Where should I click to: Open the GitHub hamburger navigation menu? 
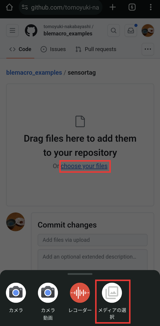[12, 31]
